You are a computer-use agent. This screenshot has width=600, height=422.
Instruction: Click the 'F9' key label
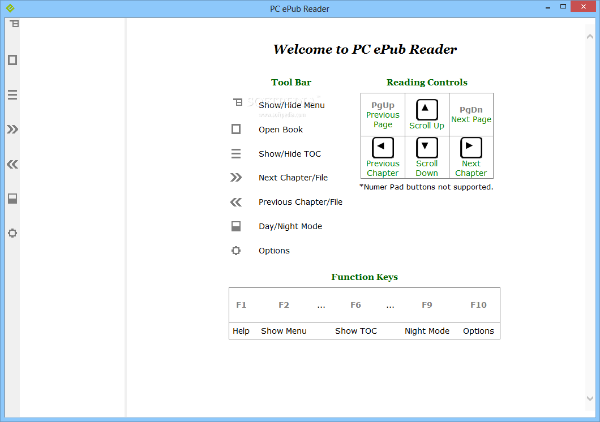[427, 305]
